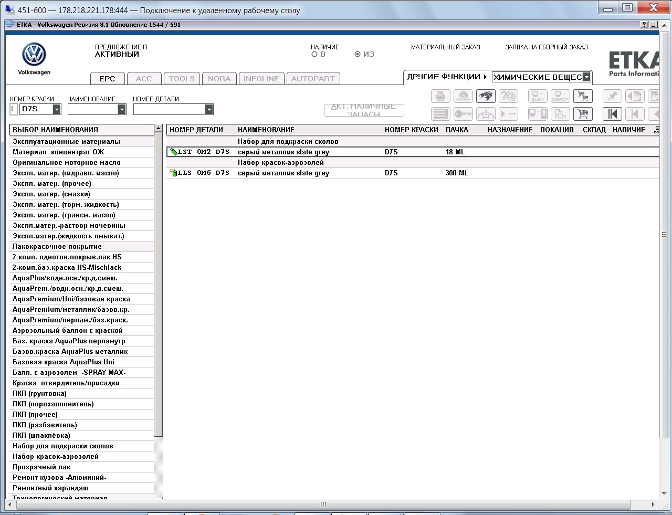
Task: Select part row LLS OM6 D7S
Action: tap(413, 173)
